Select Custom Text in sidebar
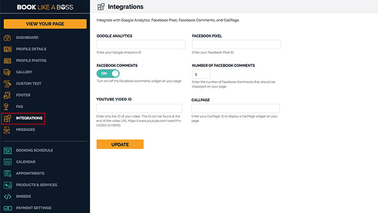The width and height of the screenshot is (378, 213). tap(29, 83)
